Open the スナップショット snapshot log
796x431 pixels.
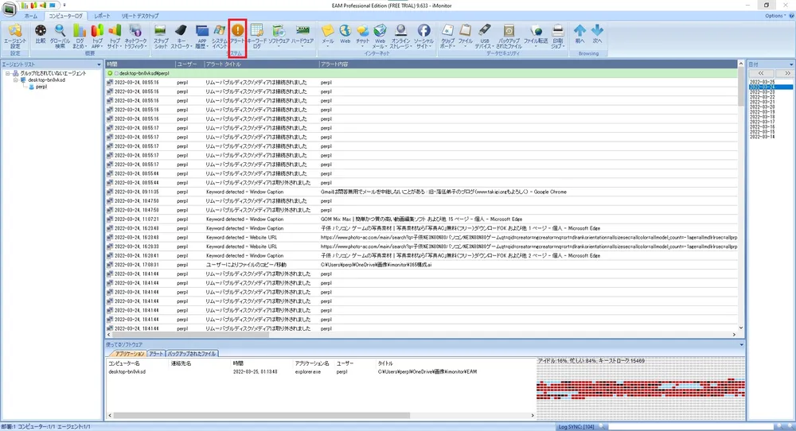[161, 36]
